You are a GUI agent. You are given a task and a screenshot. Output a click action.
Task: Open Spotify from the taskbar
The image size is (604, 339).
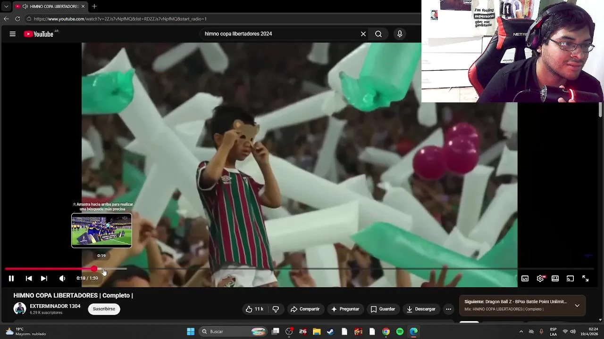400,331
